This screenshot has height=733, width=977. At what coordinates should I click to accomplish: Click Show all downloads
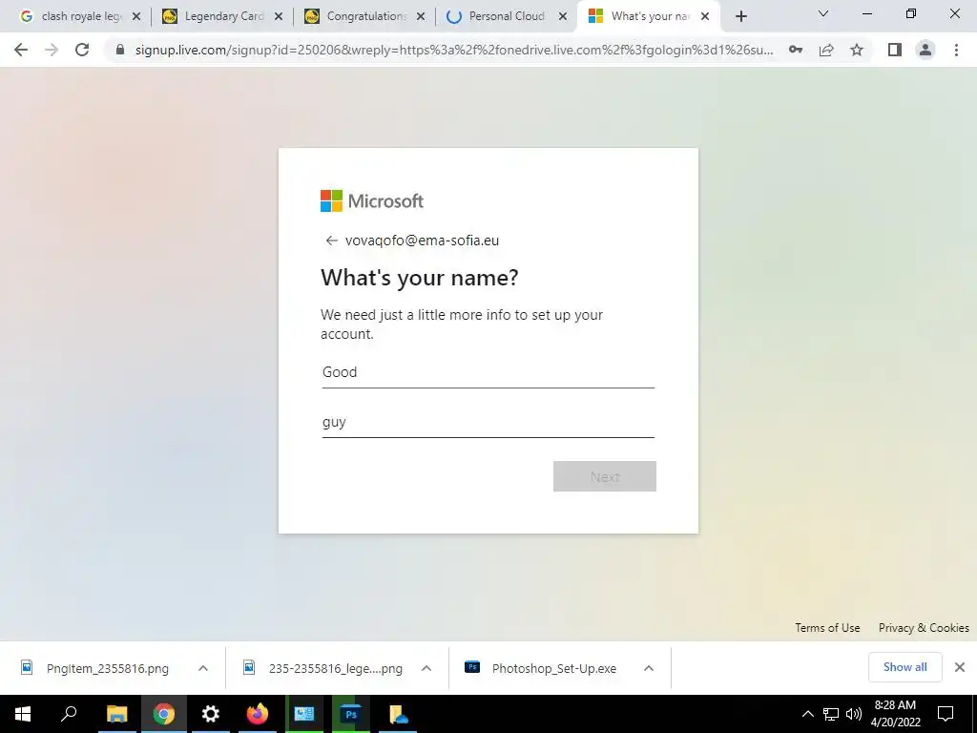[904, 667]
